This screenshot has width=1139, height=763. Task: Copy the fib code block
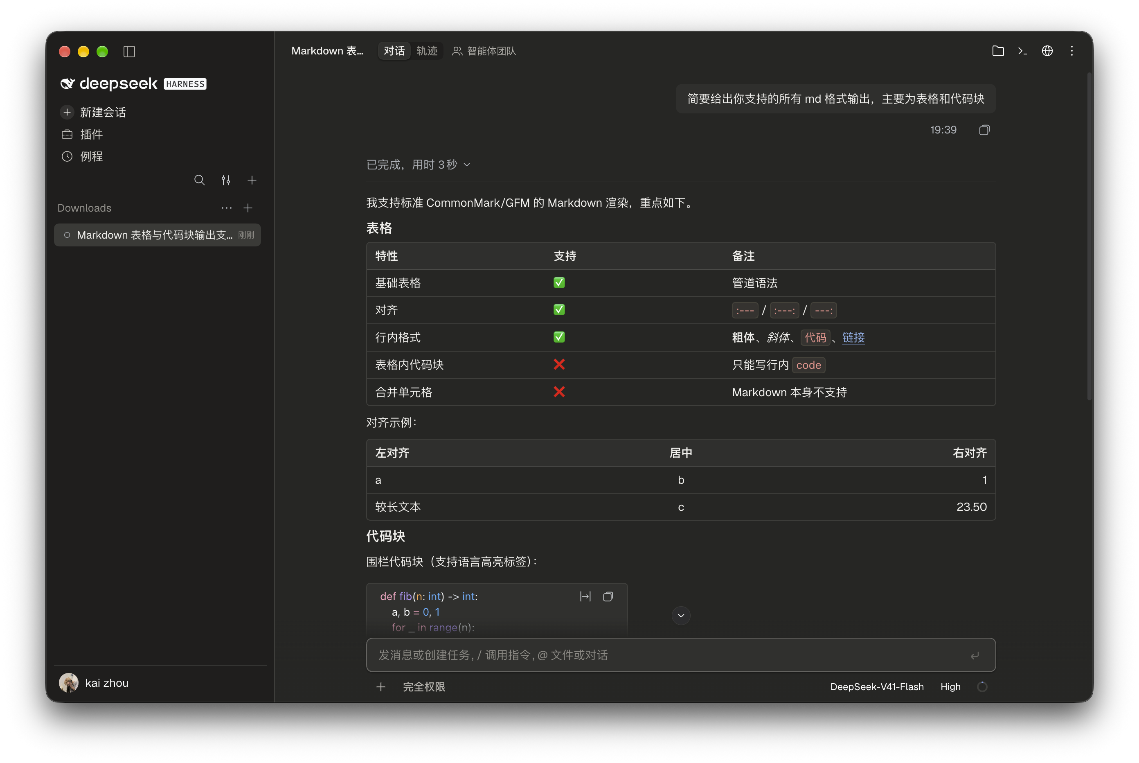coord(608,596)
